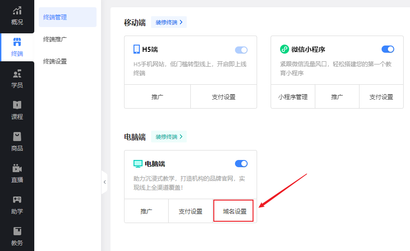Select the 终端 storefront sidebar icon
Image resolution: width=410 pixels, height=251 pixels.
17,43
